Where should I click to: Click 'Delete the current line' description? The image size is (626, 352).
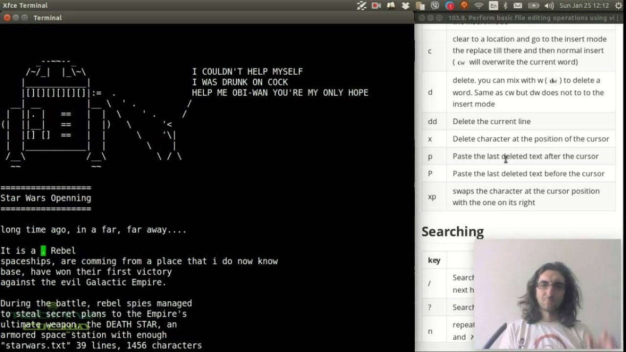tap(492, 121)
